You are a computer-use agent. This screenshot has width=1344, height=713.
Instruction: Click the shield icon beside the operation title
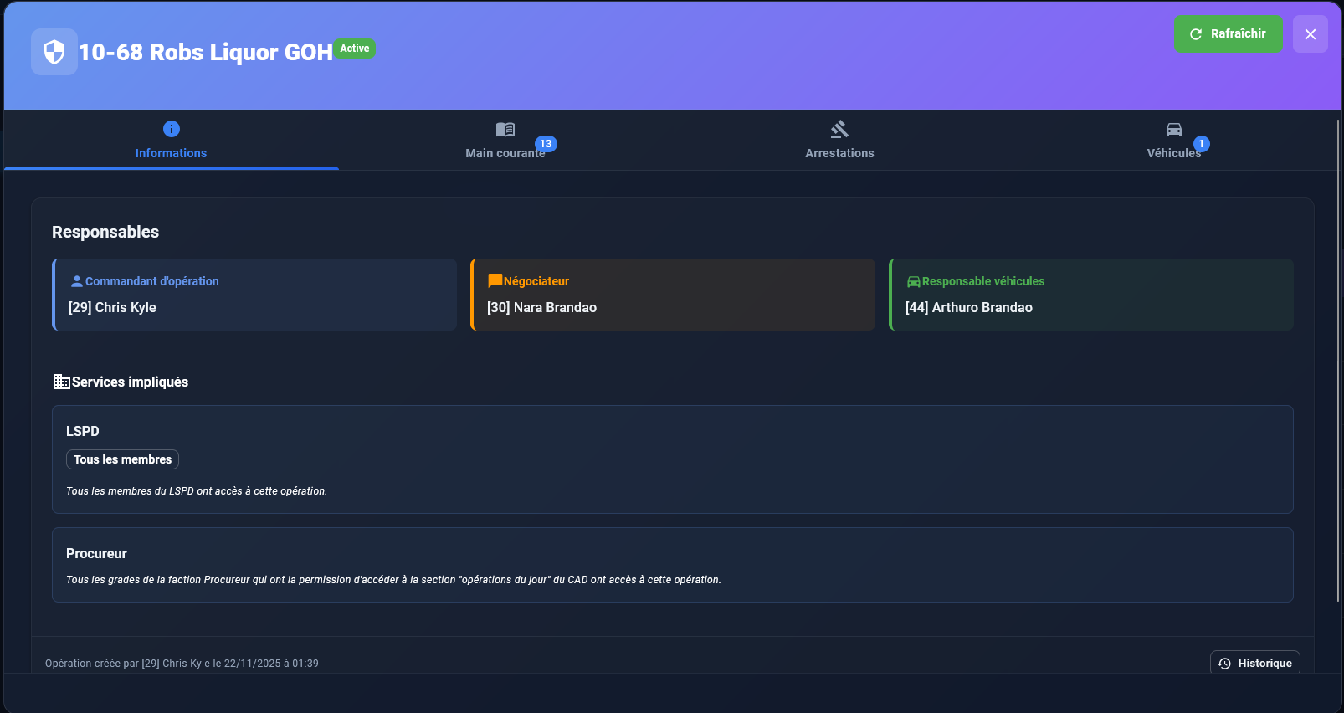coord(54,52)
